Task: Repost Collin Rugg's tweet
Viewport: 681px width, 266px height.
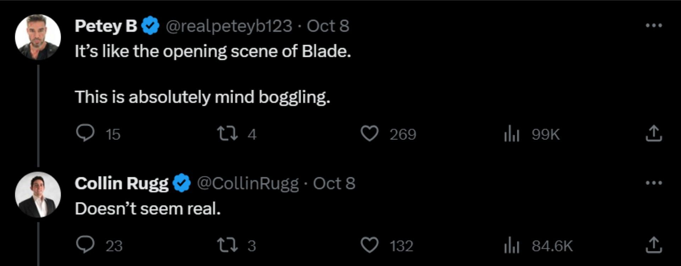Action: tap(227, 245)
